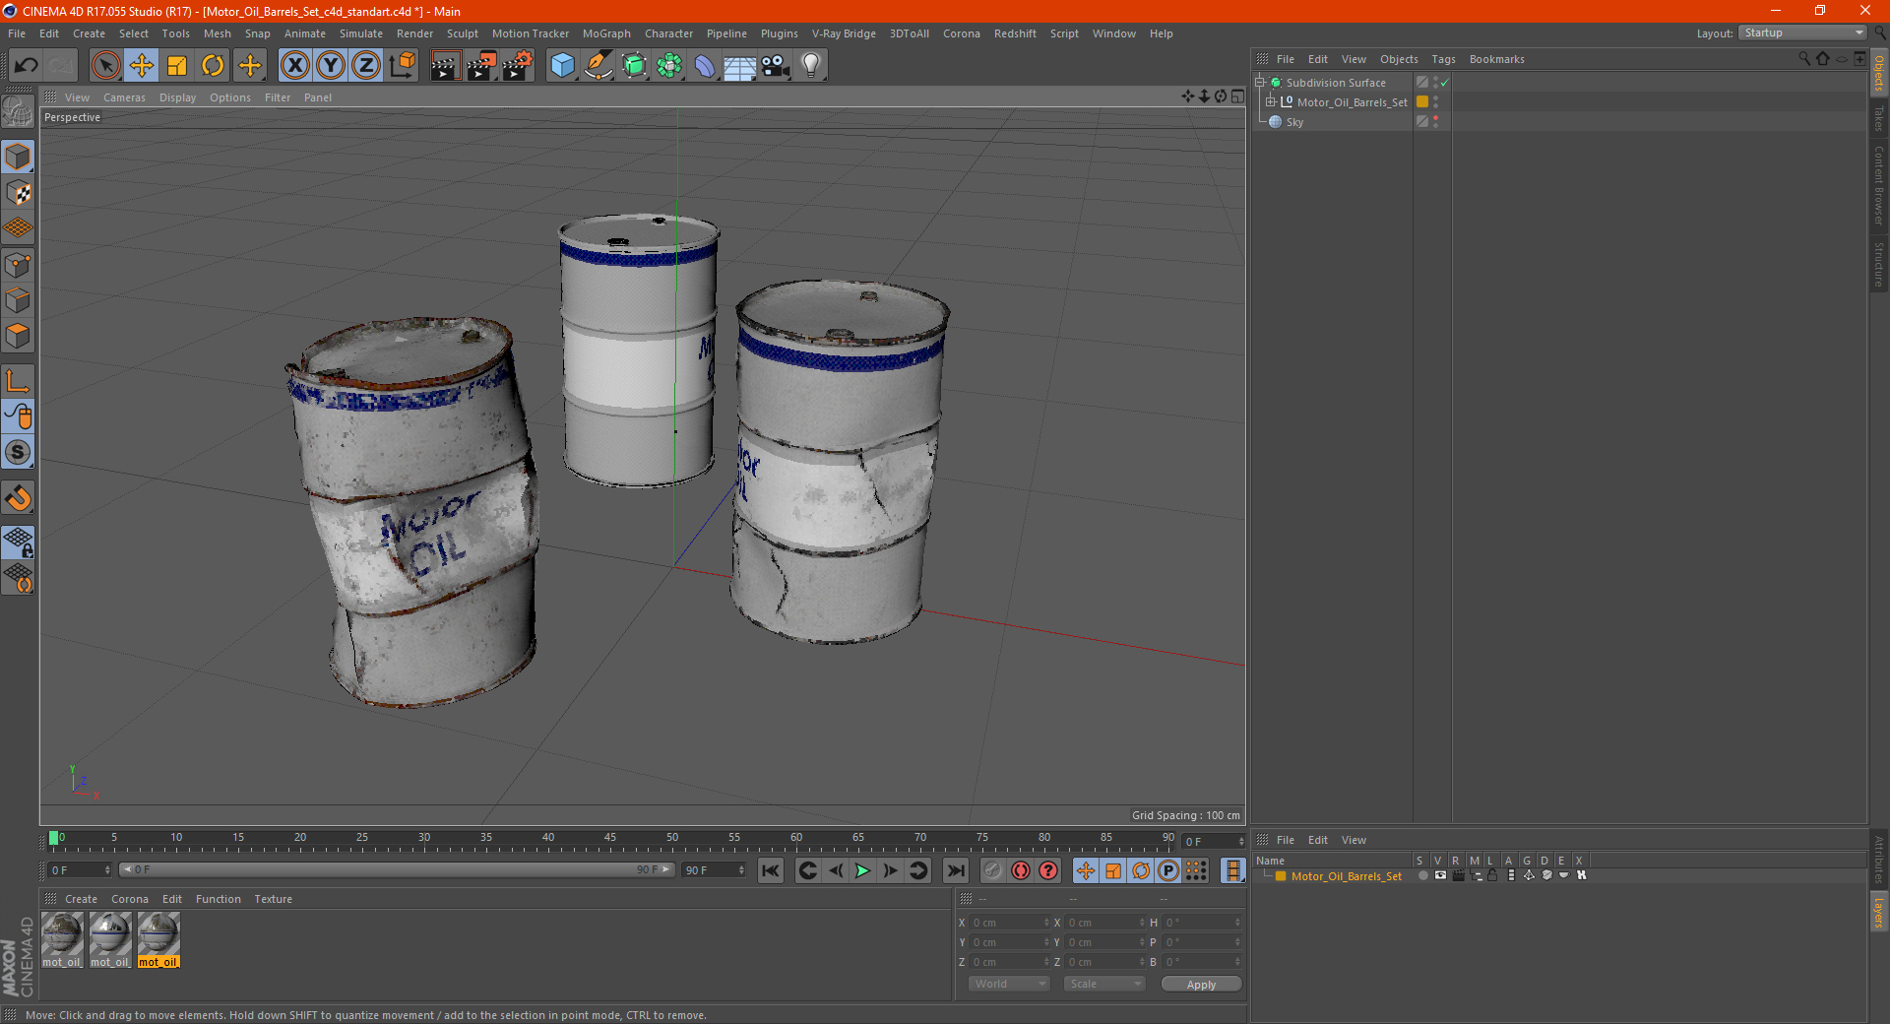Click the end frame 90 F field
The height and width of the screenshot is (1024, 1890).
[x=713, y=870]
